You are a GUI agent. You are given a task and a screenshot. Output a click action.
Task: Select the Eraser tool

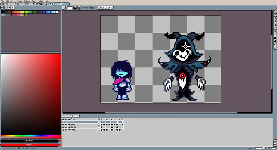tap(275, 18)
